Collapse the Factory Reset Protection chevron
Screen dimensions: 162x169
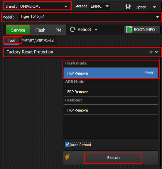point(157,52)
